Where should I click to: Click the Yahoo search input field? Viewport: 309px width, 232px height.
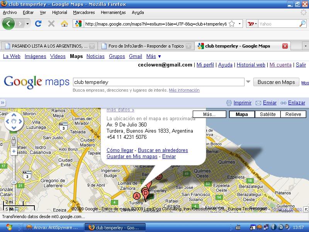click(x=278, y=24)
